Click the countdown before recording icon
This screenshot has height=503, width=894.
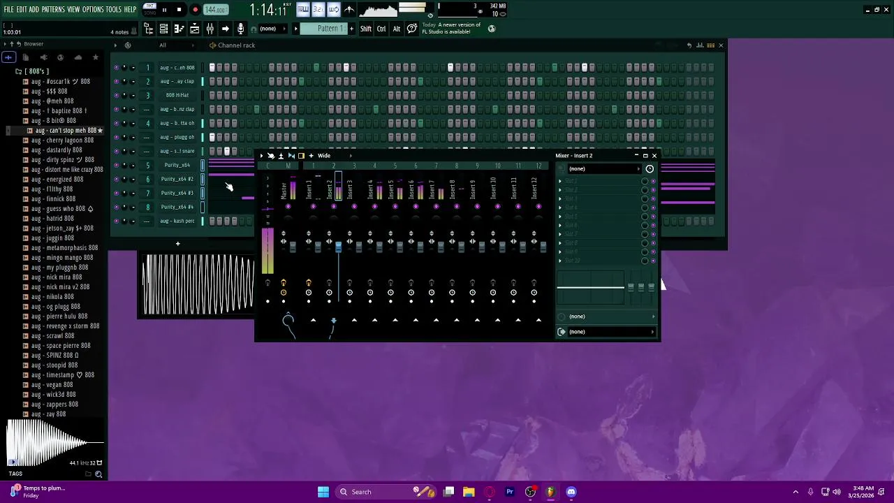click(318, 9)
